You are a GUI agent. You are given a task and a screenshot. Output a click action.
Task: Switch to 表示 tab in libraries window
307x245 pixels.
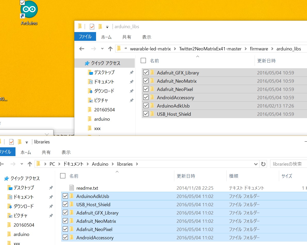pyautogui.click(x=66, y=152)
